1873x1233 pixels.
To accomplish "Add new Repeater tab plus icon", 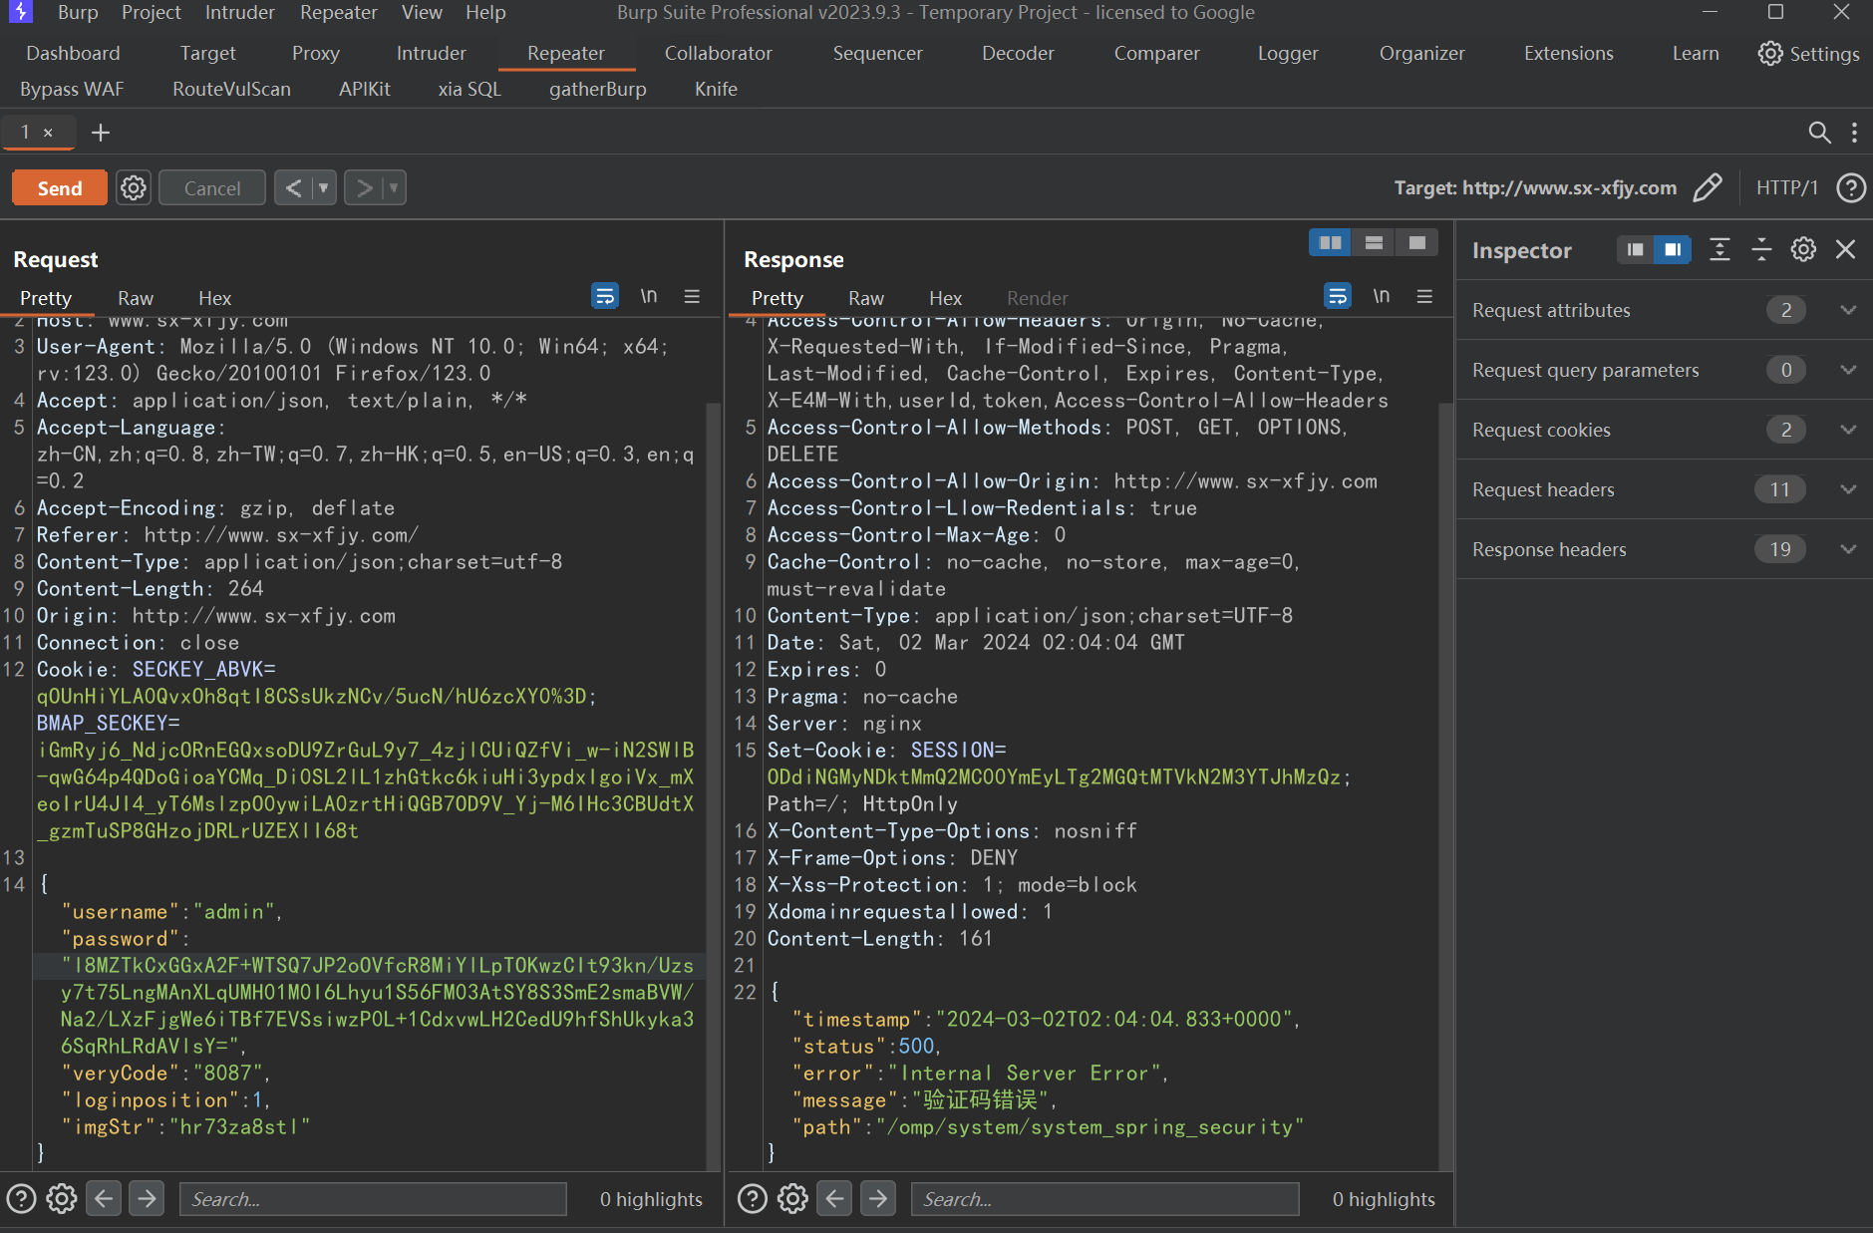I will click(100, 132).
